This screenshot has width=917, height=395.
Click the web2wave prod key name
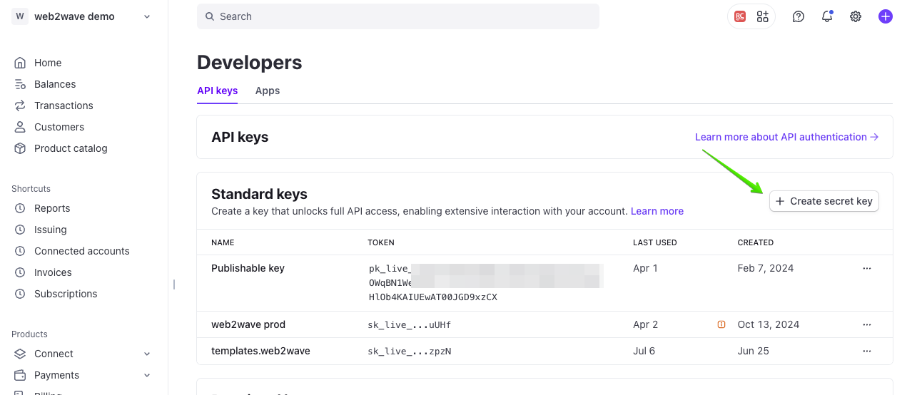pyautogui.click(x=248, y=324)
